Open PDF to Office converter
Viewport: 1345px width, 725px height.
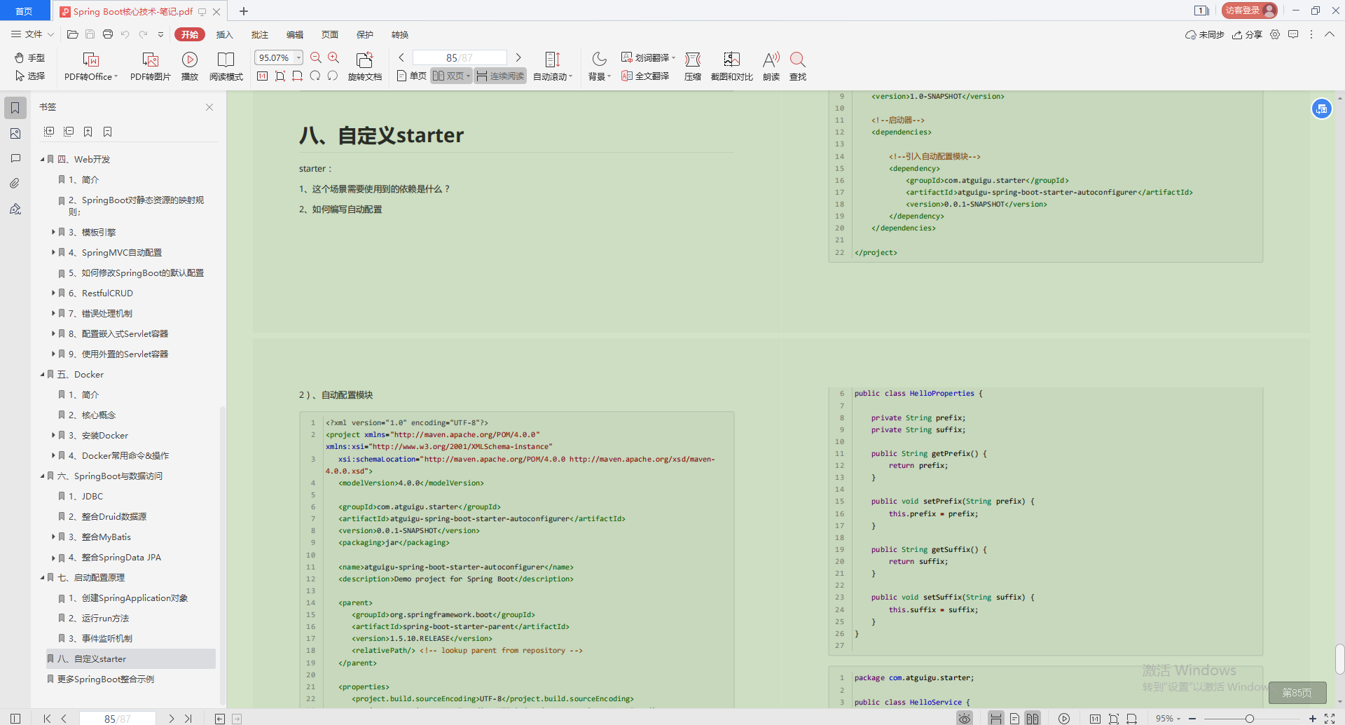(91, 67)
